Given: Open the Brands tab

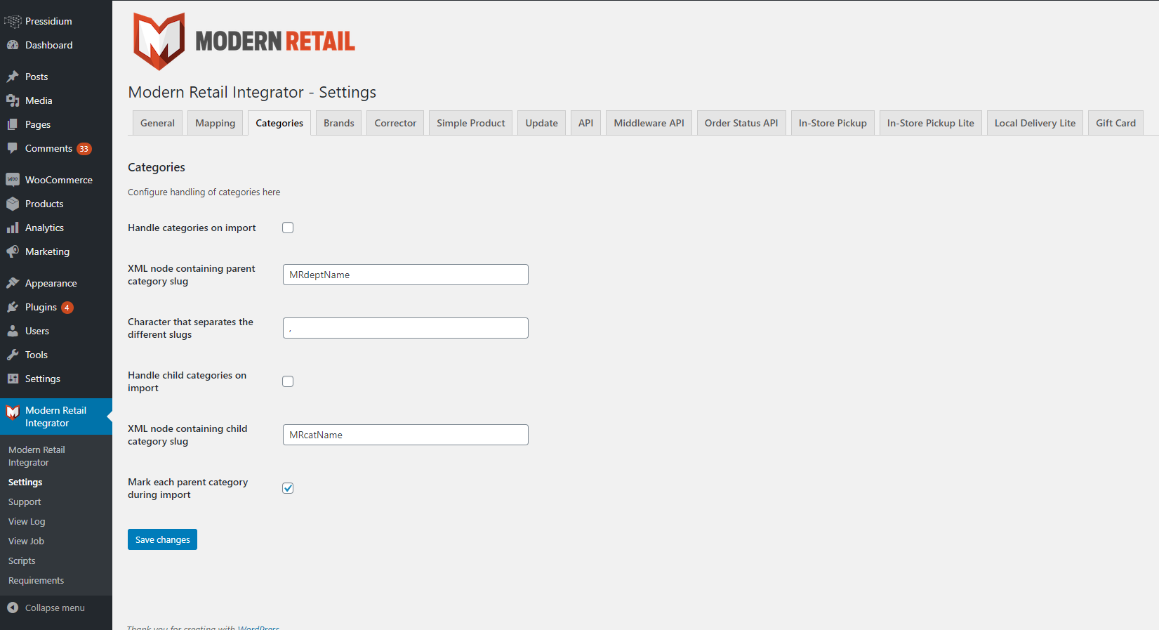Looking at the screenshot, I should 339,123.
